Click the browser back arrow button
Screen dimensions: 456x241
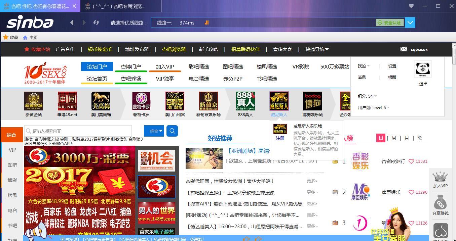coord(72,22)
